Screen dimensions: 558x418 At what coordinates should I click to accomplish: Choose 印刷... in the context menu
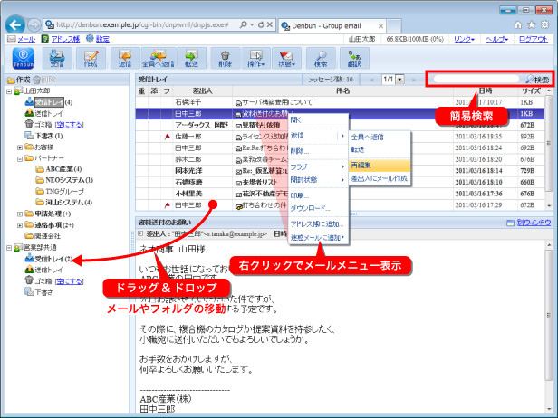(318, 195)
